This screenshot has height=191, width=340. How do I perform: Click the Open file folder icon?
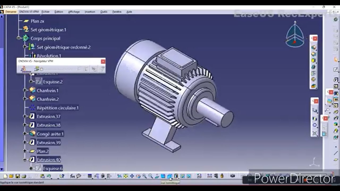11,176
